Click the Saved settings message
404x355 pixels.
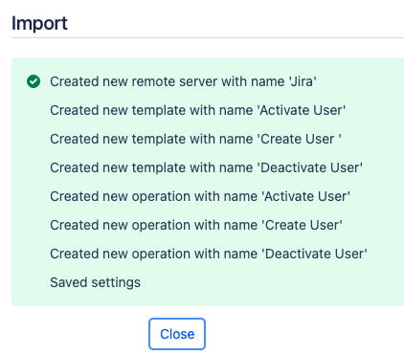click(x=95, y=282)
